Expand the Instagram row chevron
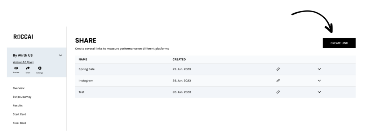Viewport: 369px width, 132px height. click(x=319, y=81)
